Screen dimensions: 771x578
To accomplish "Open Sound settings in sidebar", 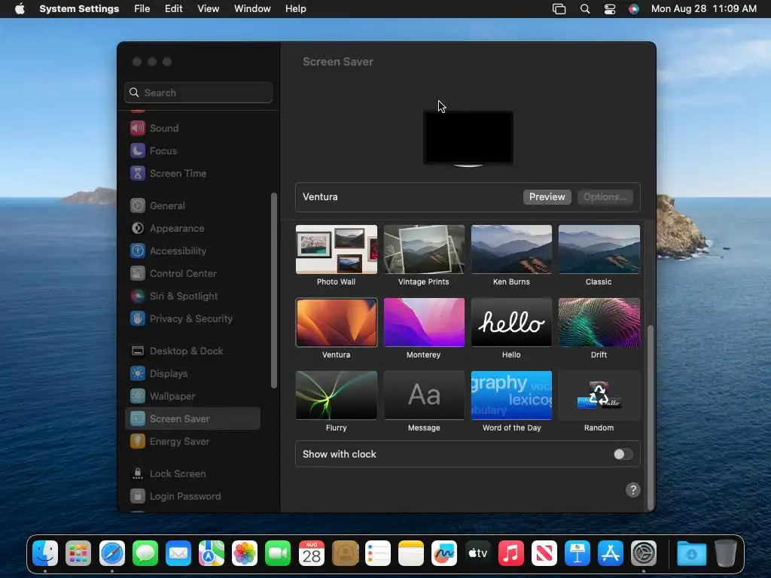I will tap(192, 128).
